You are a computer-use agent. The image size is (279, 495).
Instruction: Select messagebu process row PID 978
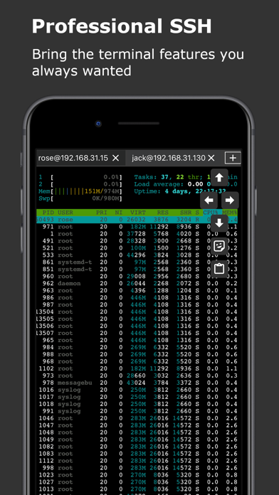[x=137, y=383]
